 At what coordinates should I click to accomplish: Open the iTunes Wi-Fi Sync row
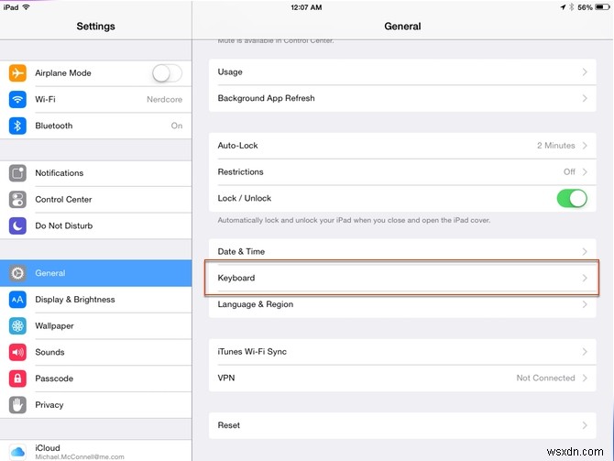click(x=402, y=352)
